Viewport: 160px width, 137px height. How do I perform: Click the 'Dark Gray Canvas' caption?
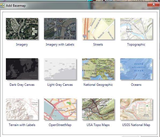coord(22,85)
